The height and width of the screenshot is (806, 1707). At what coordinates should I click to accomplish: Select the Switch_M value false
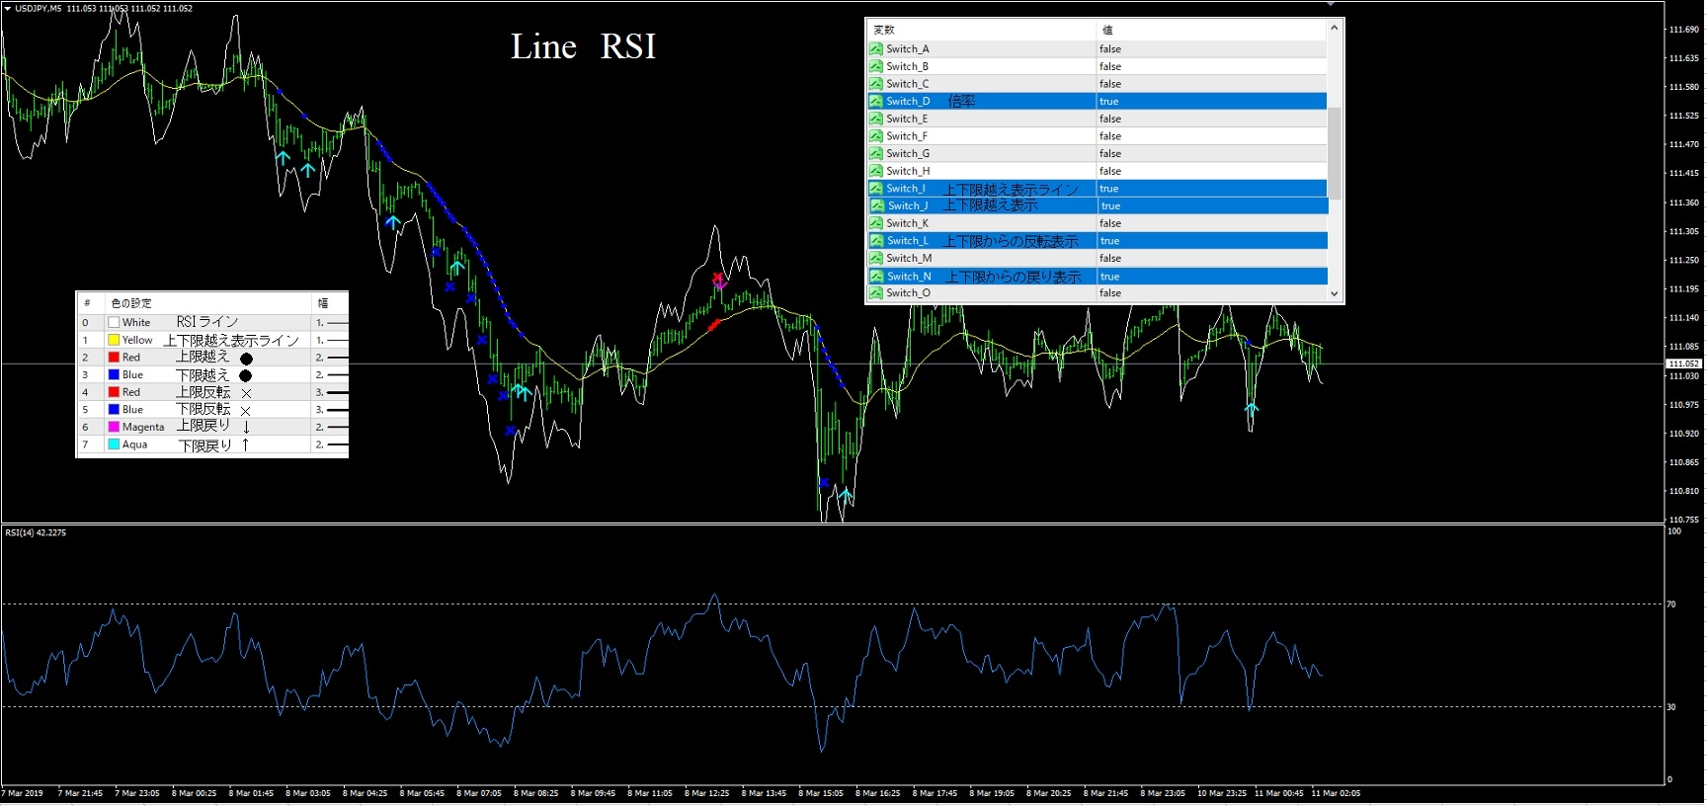[x=1110, y=258]
